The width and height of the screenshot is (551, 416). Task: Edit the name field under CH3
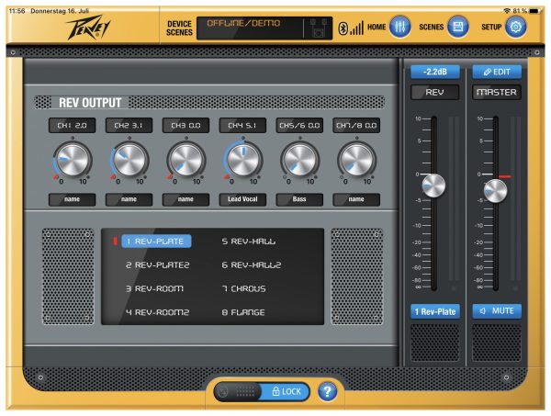[186, 199]
